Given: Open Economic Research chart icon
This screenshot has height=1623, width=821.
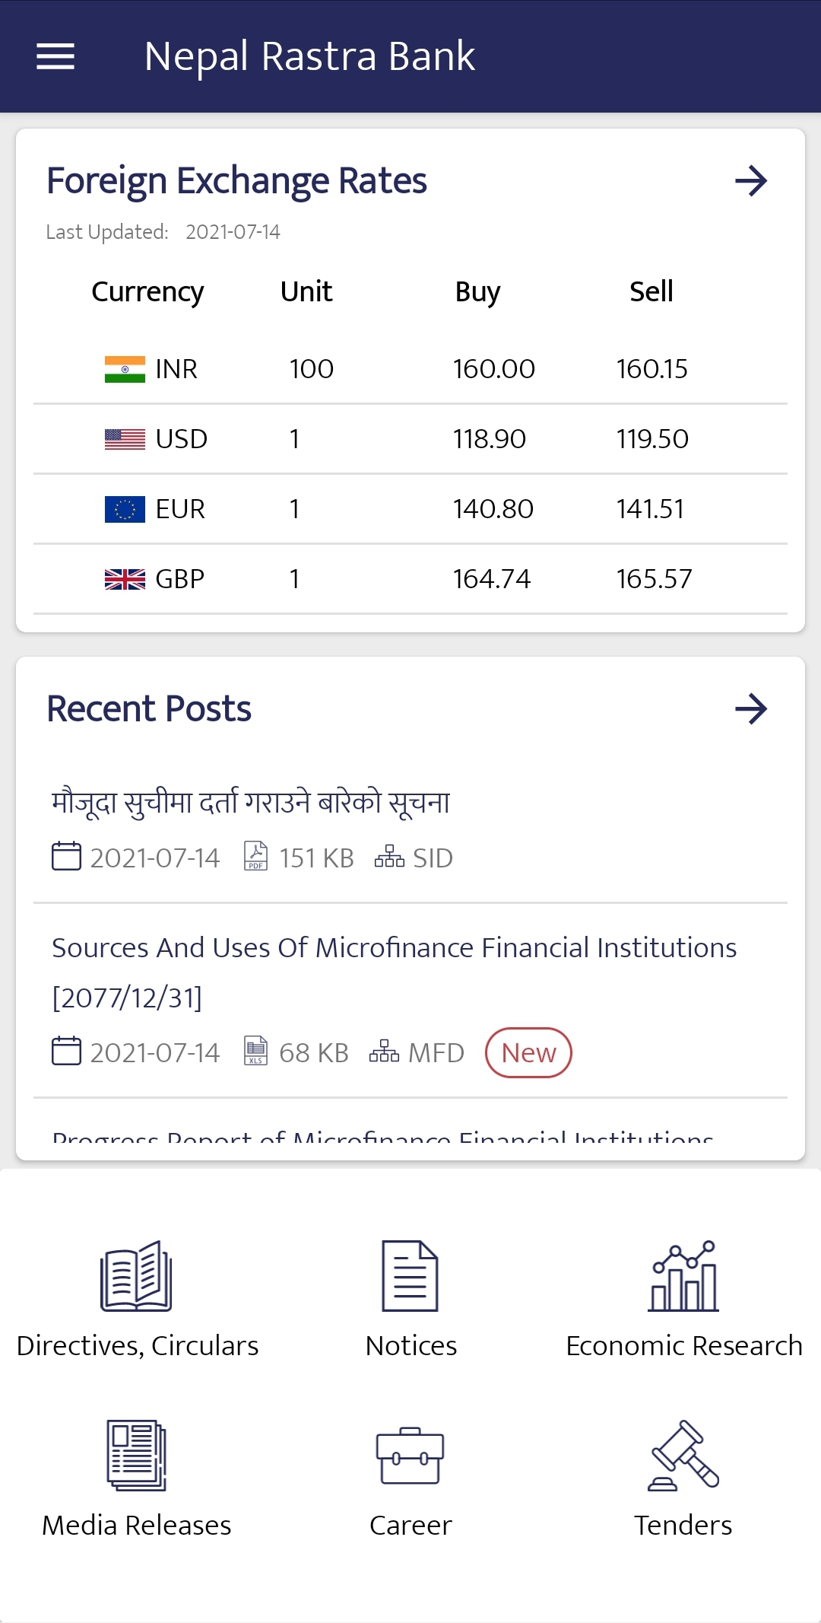Looking at the screenshot, I should click(x=683, y=1276).
